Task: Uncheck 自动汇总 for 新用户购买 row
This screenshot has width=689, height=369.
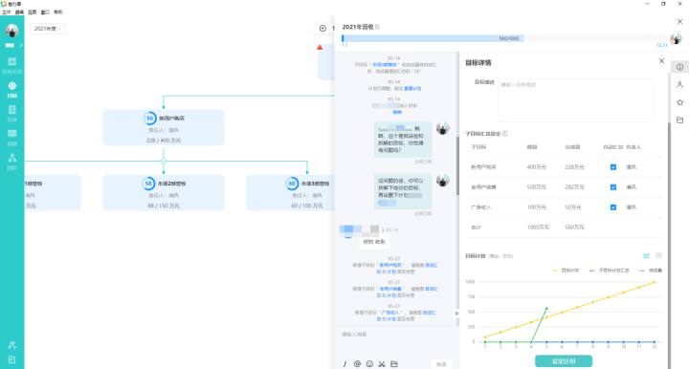Action: click(613, 167)
